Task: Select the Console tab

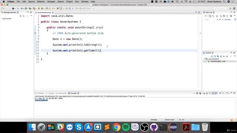Action: pyautogui.click(x=73, y=93)
